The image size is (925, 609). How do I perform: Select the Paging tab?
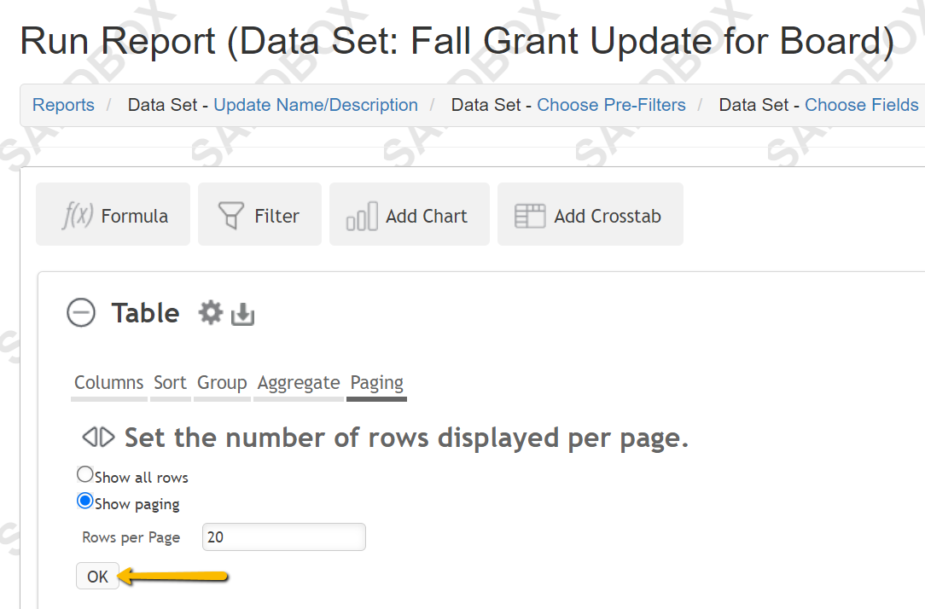[x=377, y=383]
